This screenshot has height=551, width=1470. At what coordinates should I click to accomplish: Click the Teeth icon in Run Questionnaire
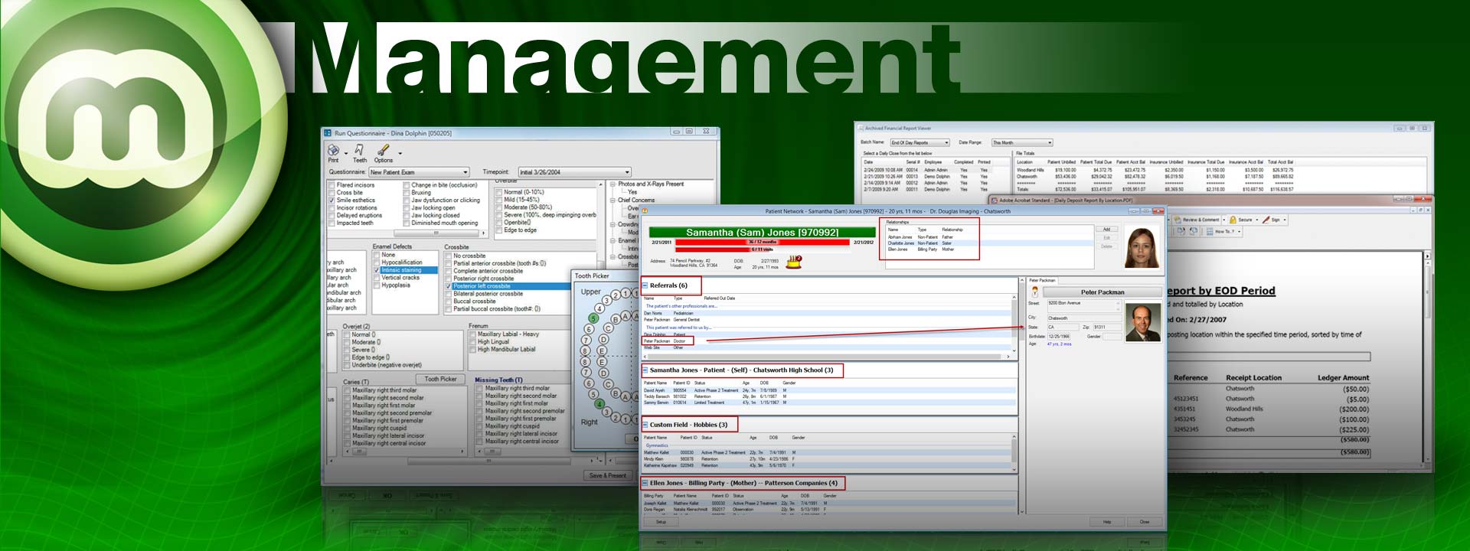click(x=359, y=150)
